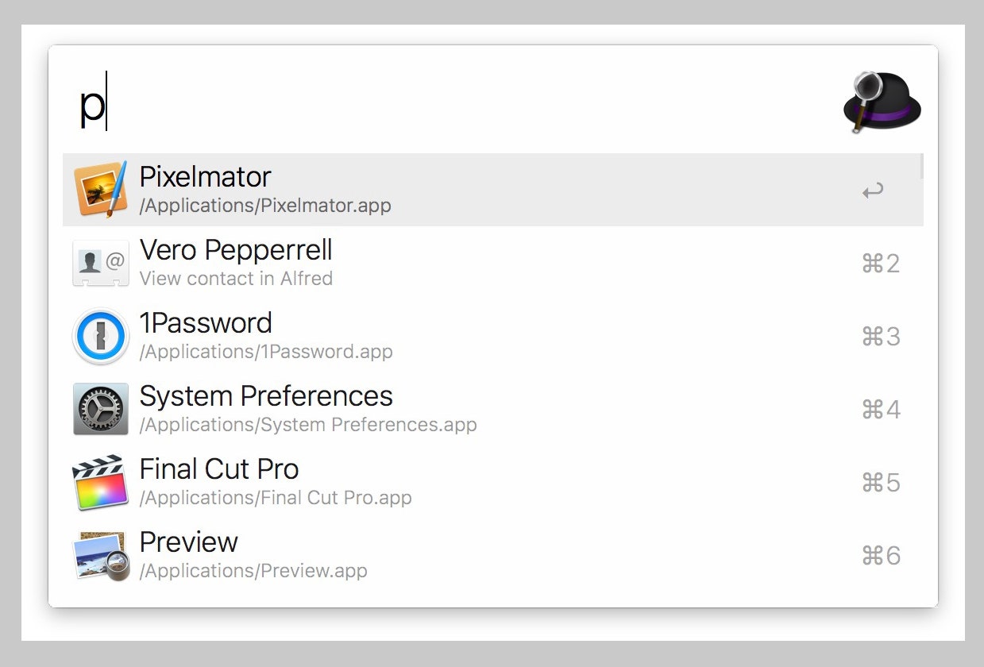Screen dimensions: 984x667
Task: Select the Pixelmator result title
Action: [x=205, y=176]
